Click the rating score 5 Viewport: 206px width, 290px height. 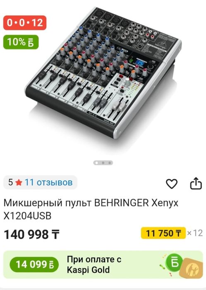(x=10, y=183)
